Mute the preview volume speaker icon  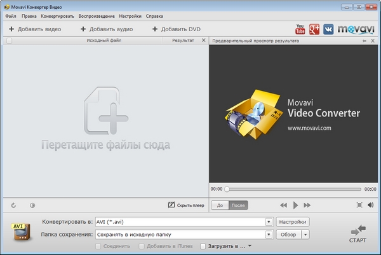371,205
